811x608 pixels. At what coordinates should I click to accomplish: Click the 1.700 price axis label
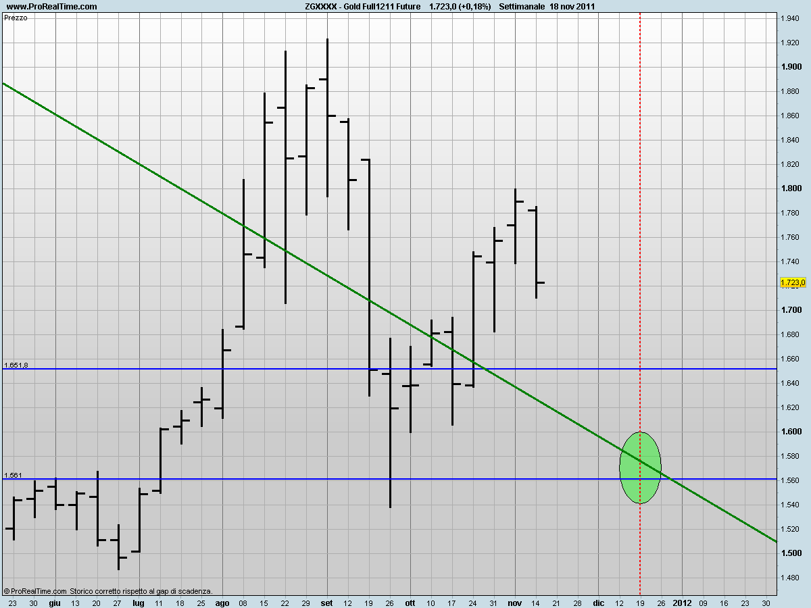pos(791,310)
